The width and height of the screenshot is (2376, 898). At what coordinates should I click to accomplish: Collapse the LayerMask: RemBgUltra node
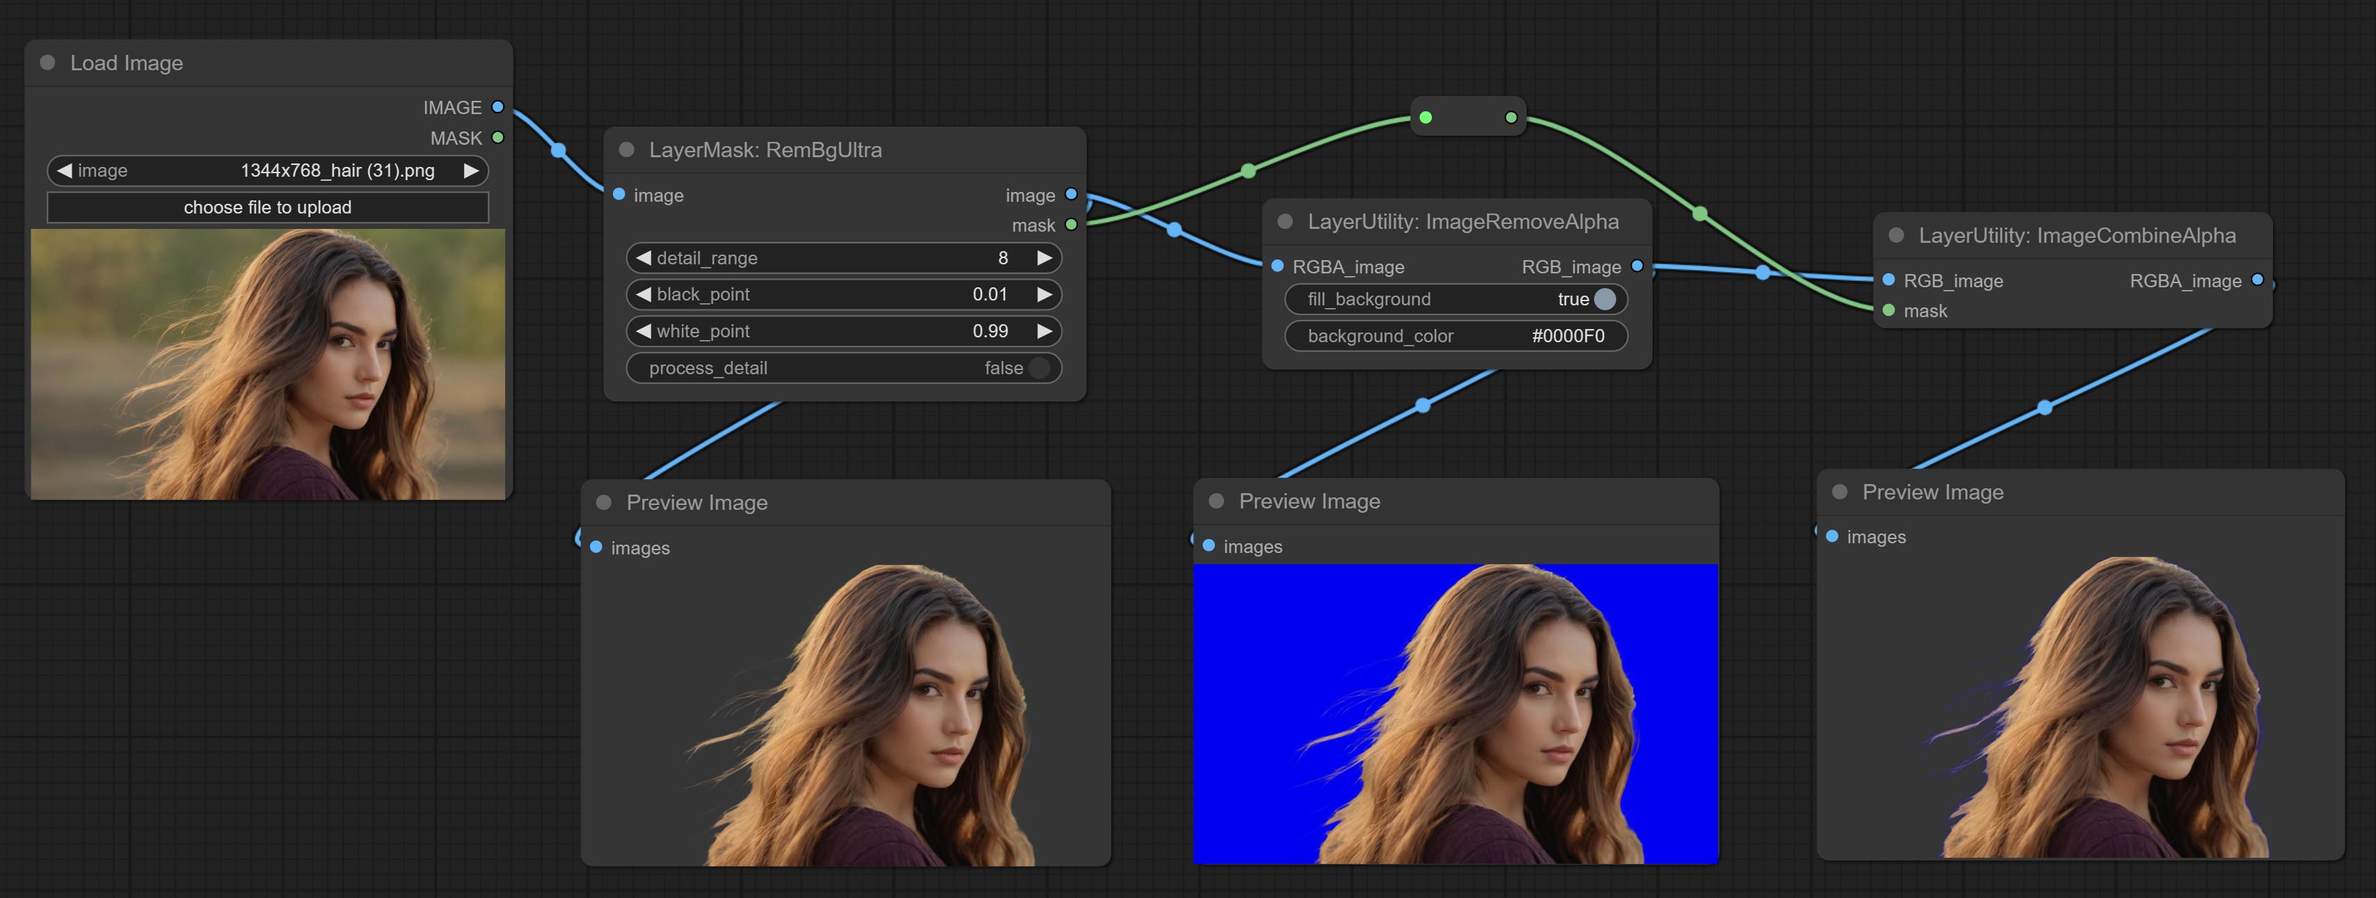click(x=626, y=150)
